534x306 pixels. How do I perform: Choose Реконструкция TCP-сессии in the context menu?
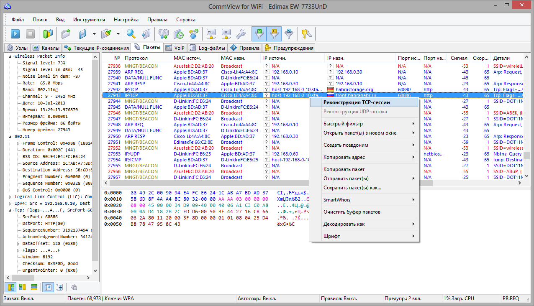click(x=364, y=102)
